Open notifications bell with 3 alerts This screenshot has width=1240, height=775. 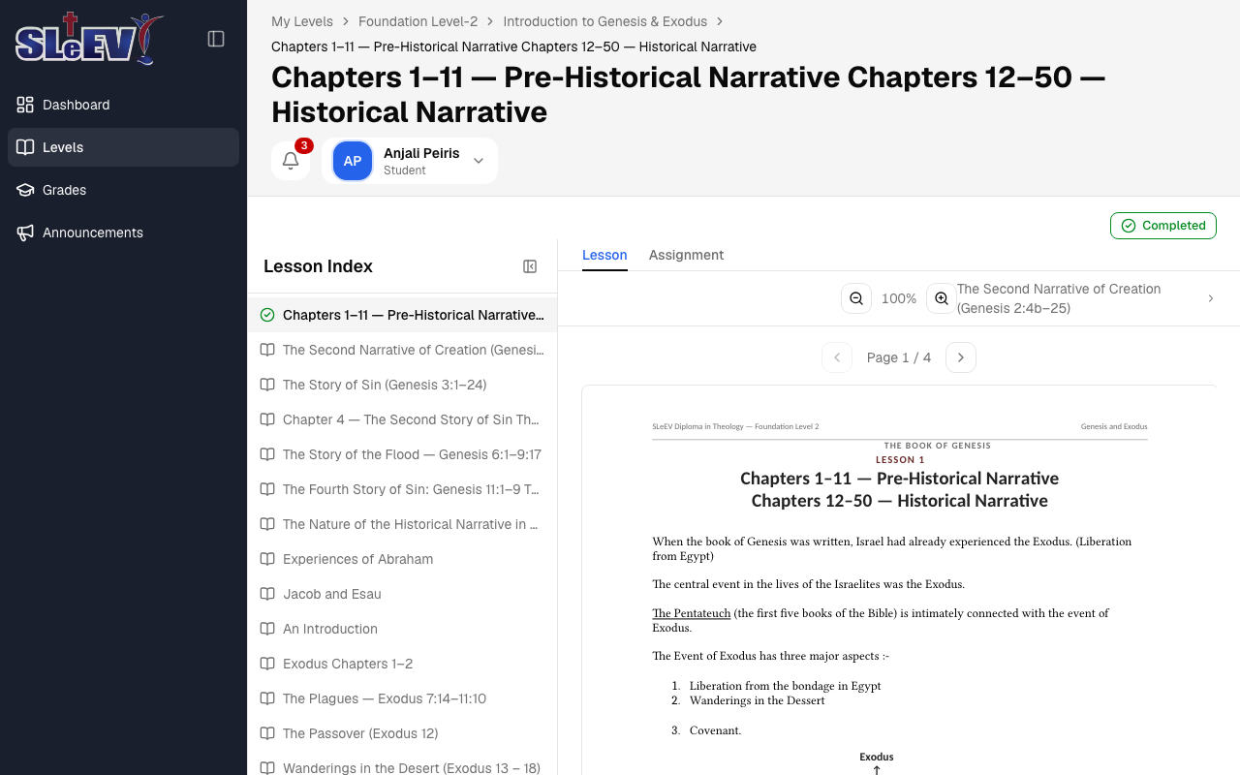pos(291,161)
